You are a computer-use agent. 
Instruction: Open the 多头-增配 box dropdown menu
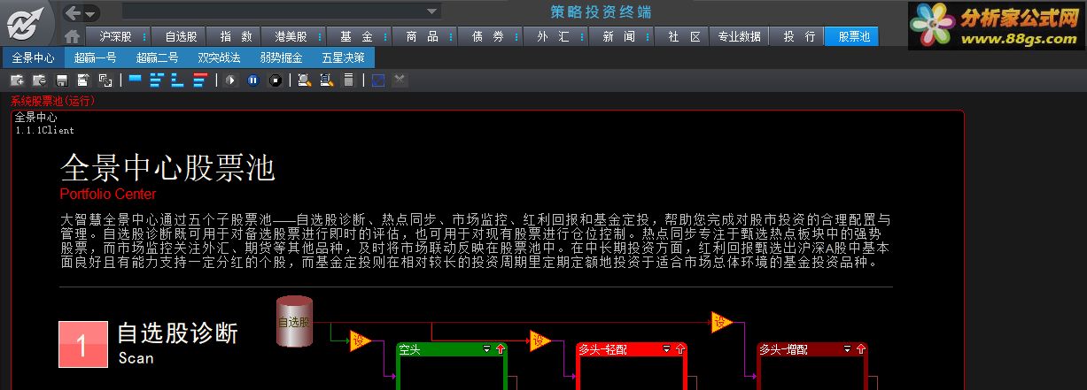[x=848, y=349]
